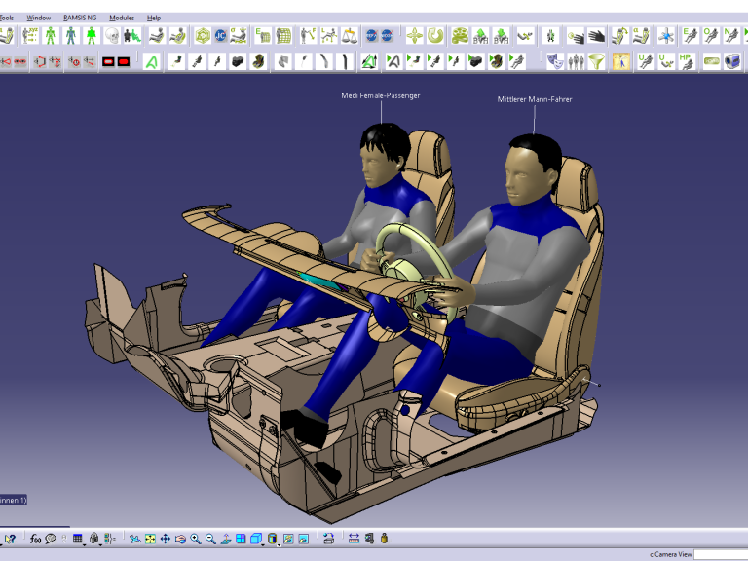Click the green funnel filter icon
The height and width of the screenshot is (561, 748).
pos(596,61)
